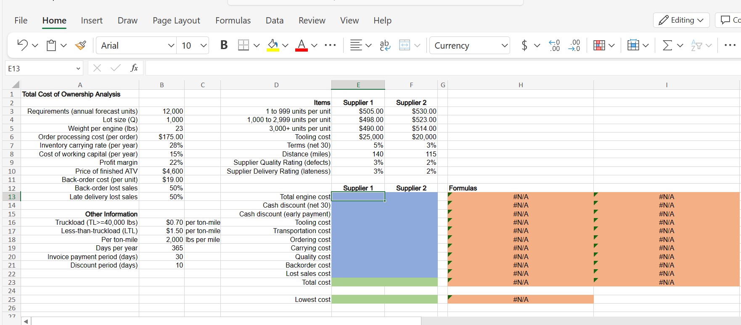Click Decrease Decimal icon
Viewport: 741px width, 325px height.
[574, 45]
